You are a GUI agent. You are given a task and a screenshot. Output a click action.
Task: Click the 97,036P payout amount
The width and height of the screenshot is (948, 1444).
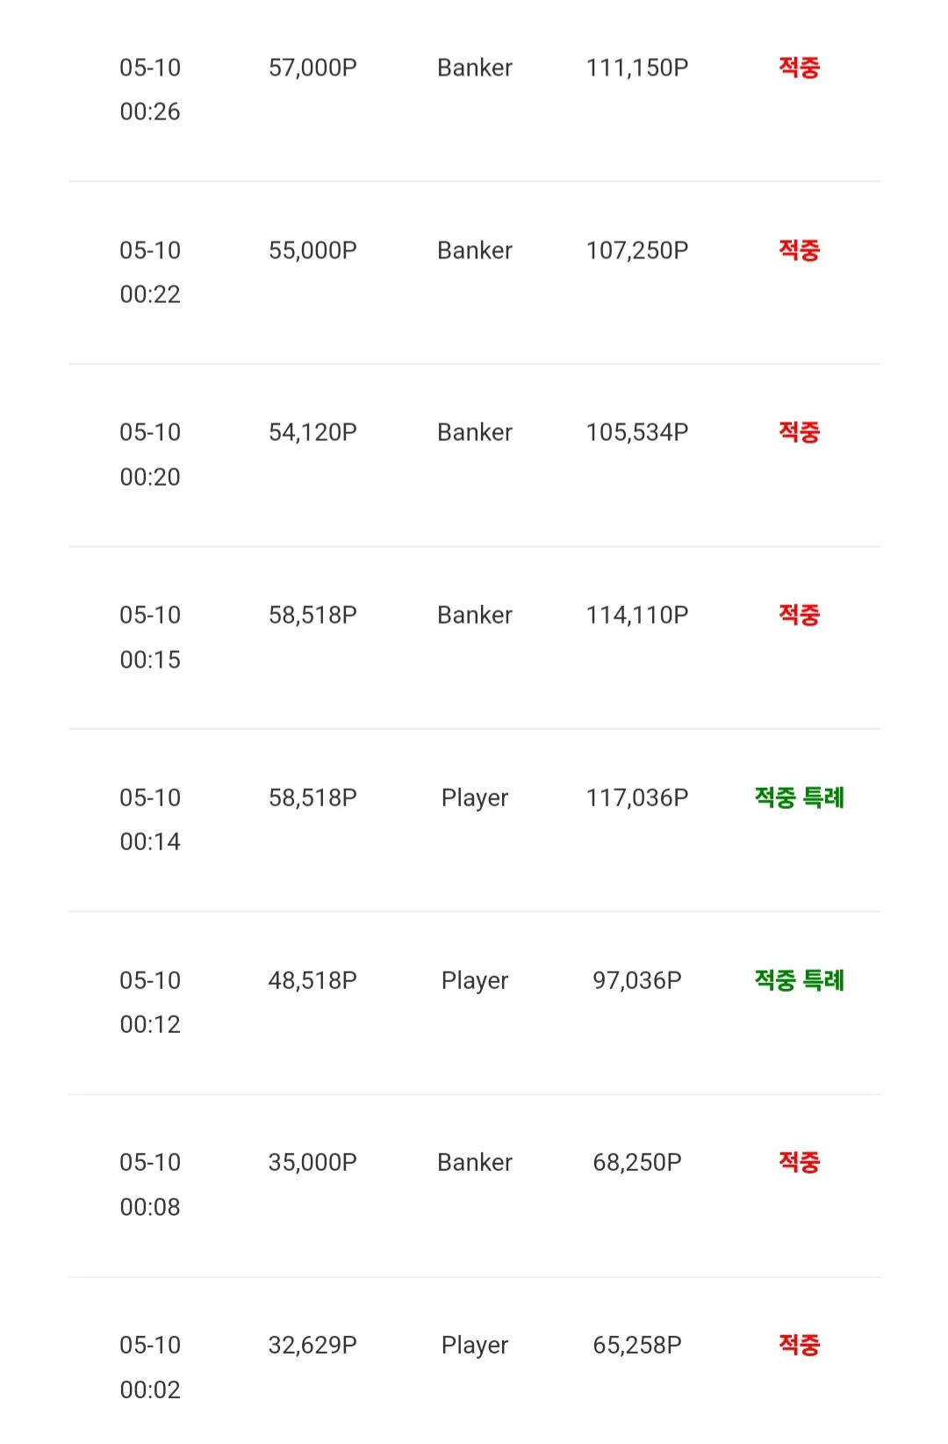(x=637, y=980)
